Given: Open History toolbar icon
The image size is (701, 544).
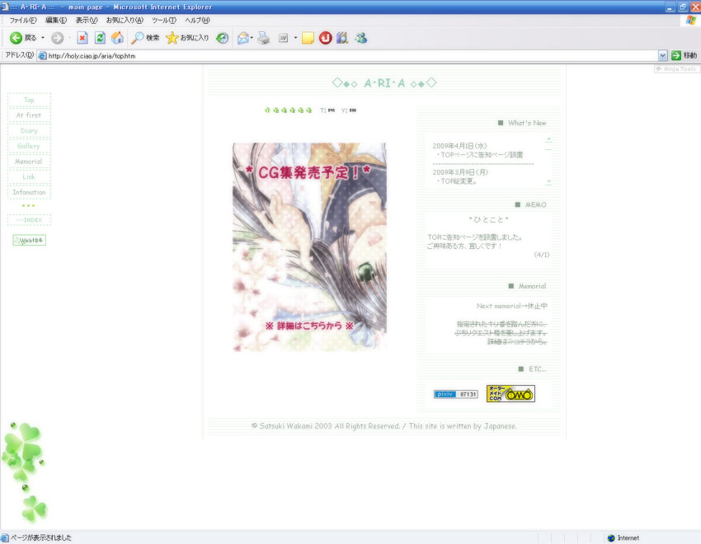Looking at the screenshot, I should (222, 38).
